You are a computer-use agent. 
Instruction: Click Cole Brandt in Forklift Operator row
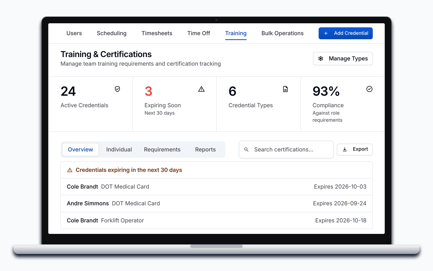(82, 221)
